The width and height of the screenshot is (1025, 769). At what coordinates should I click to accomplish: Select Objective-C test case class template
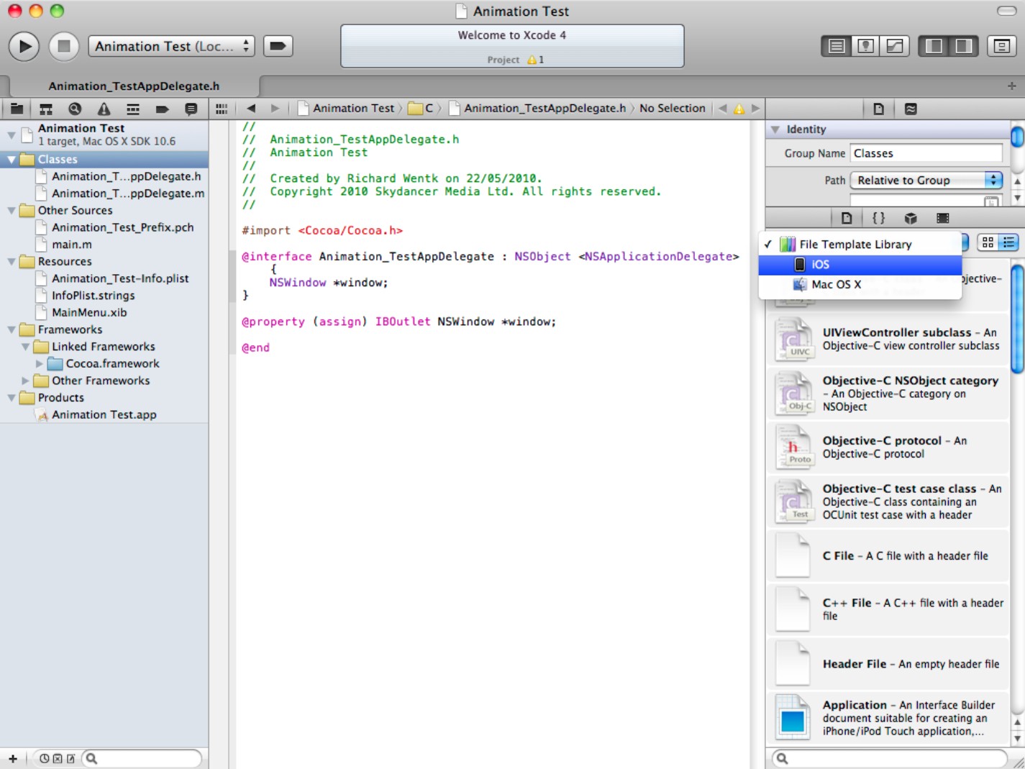point(888,501)
